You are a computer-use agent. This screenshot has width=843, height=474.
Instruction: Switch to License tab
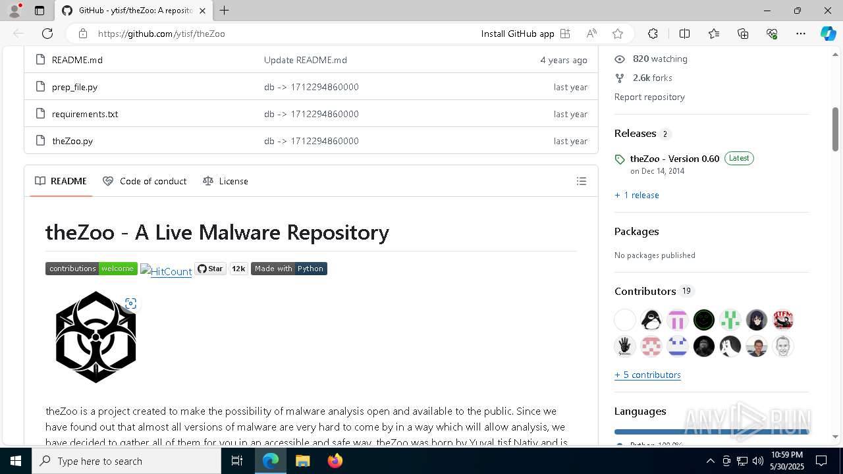225,181
